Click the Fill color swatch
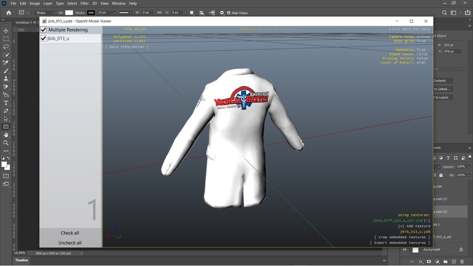This screenshot has height=266, width=473. [x=69, y=13]
